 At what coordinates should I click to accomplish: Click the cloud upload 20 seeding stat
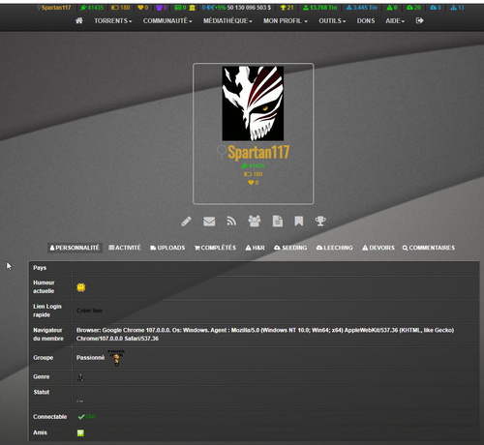[413, 8]
